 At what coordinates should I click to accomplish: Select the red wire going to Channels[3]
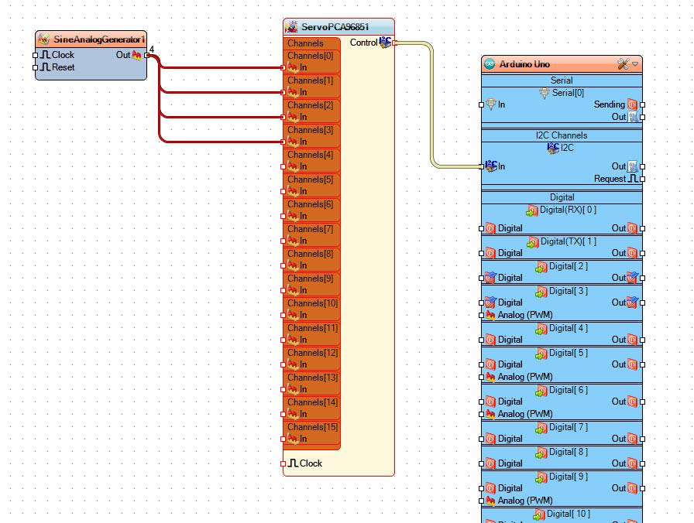point(222,142)
